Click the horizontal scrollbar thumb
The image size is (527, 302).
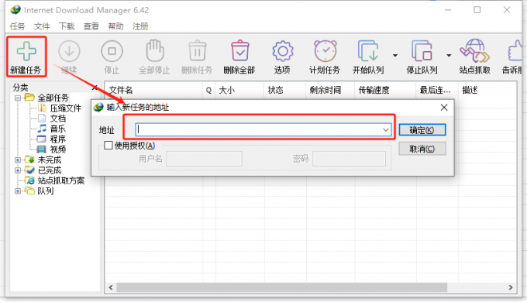[281, 287]
